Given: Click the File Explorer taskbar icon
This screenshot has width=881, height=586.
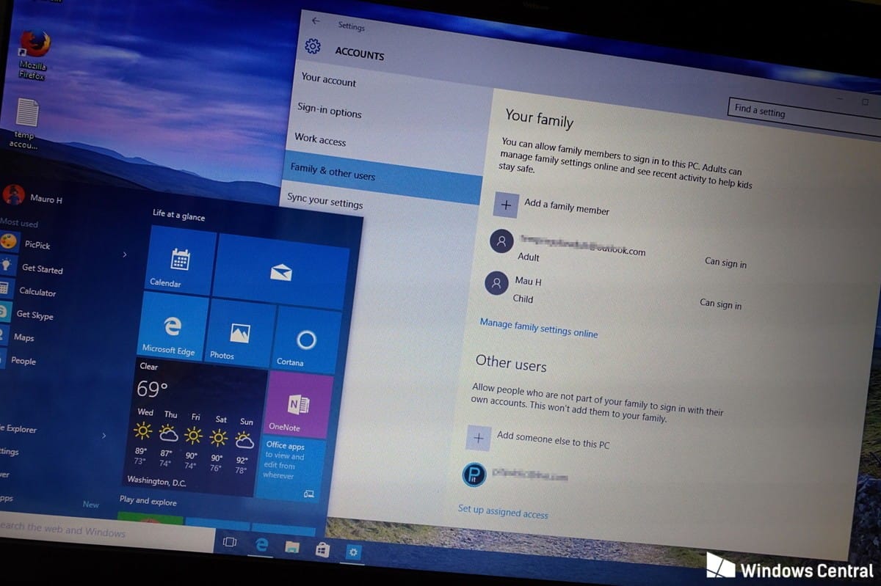Looking at the screenshot, I should [292, 546].
